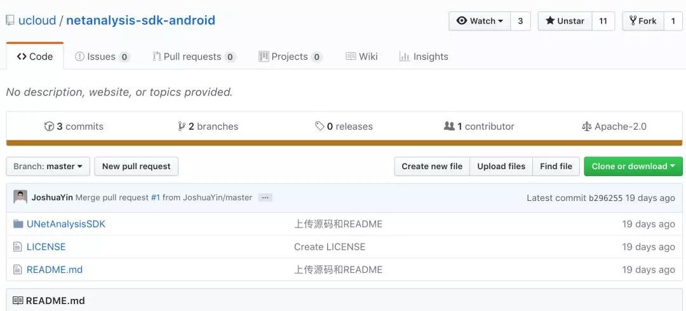Open Apache-2.0 license link
The width and height of the screenshot is (686, 311).
(614, 126)
